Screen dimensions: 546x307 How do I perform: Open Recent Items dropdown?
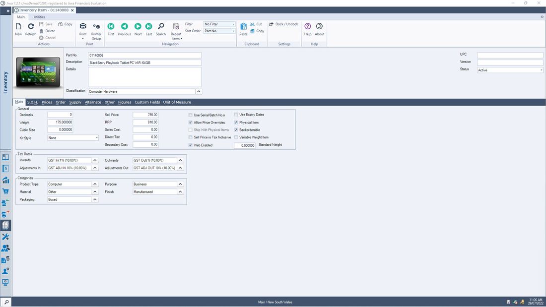click(x=176, y=31)
